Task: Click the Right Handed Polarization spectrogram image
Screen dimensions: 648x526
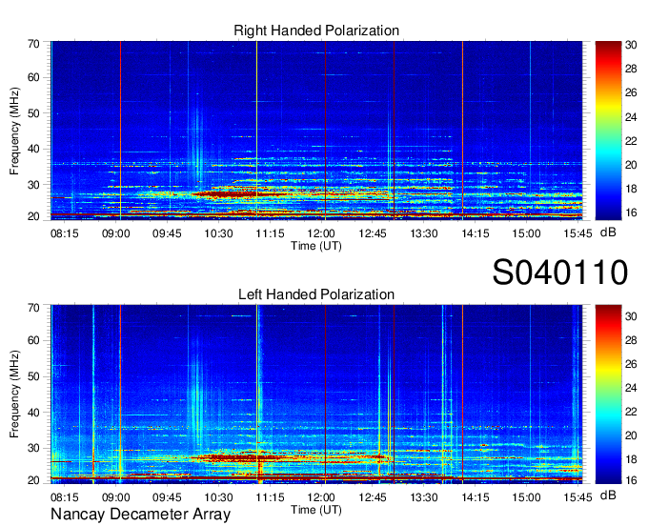Action: click(x=316, y=131)
